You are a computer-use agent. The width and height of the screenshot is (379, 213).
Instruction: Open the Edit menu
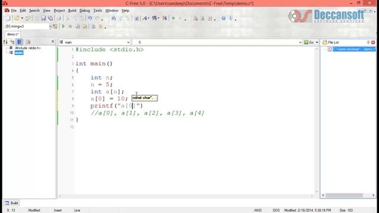click(23, 11)
